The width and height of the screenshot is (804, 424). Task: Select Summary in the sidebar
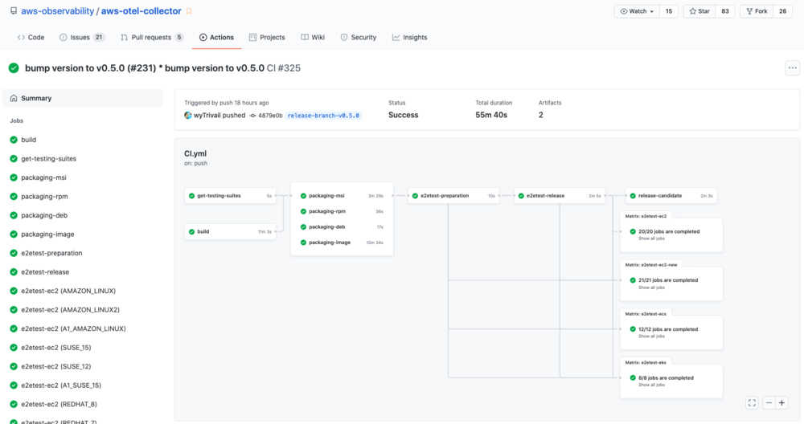pos(83,98)
